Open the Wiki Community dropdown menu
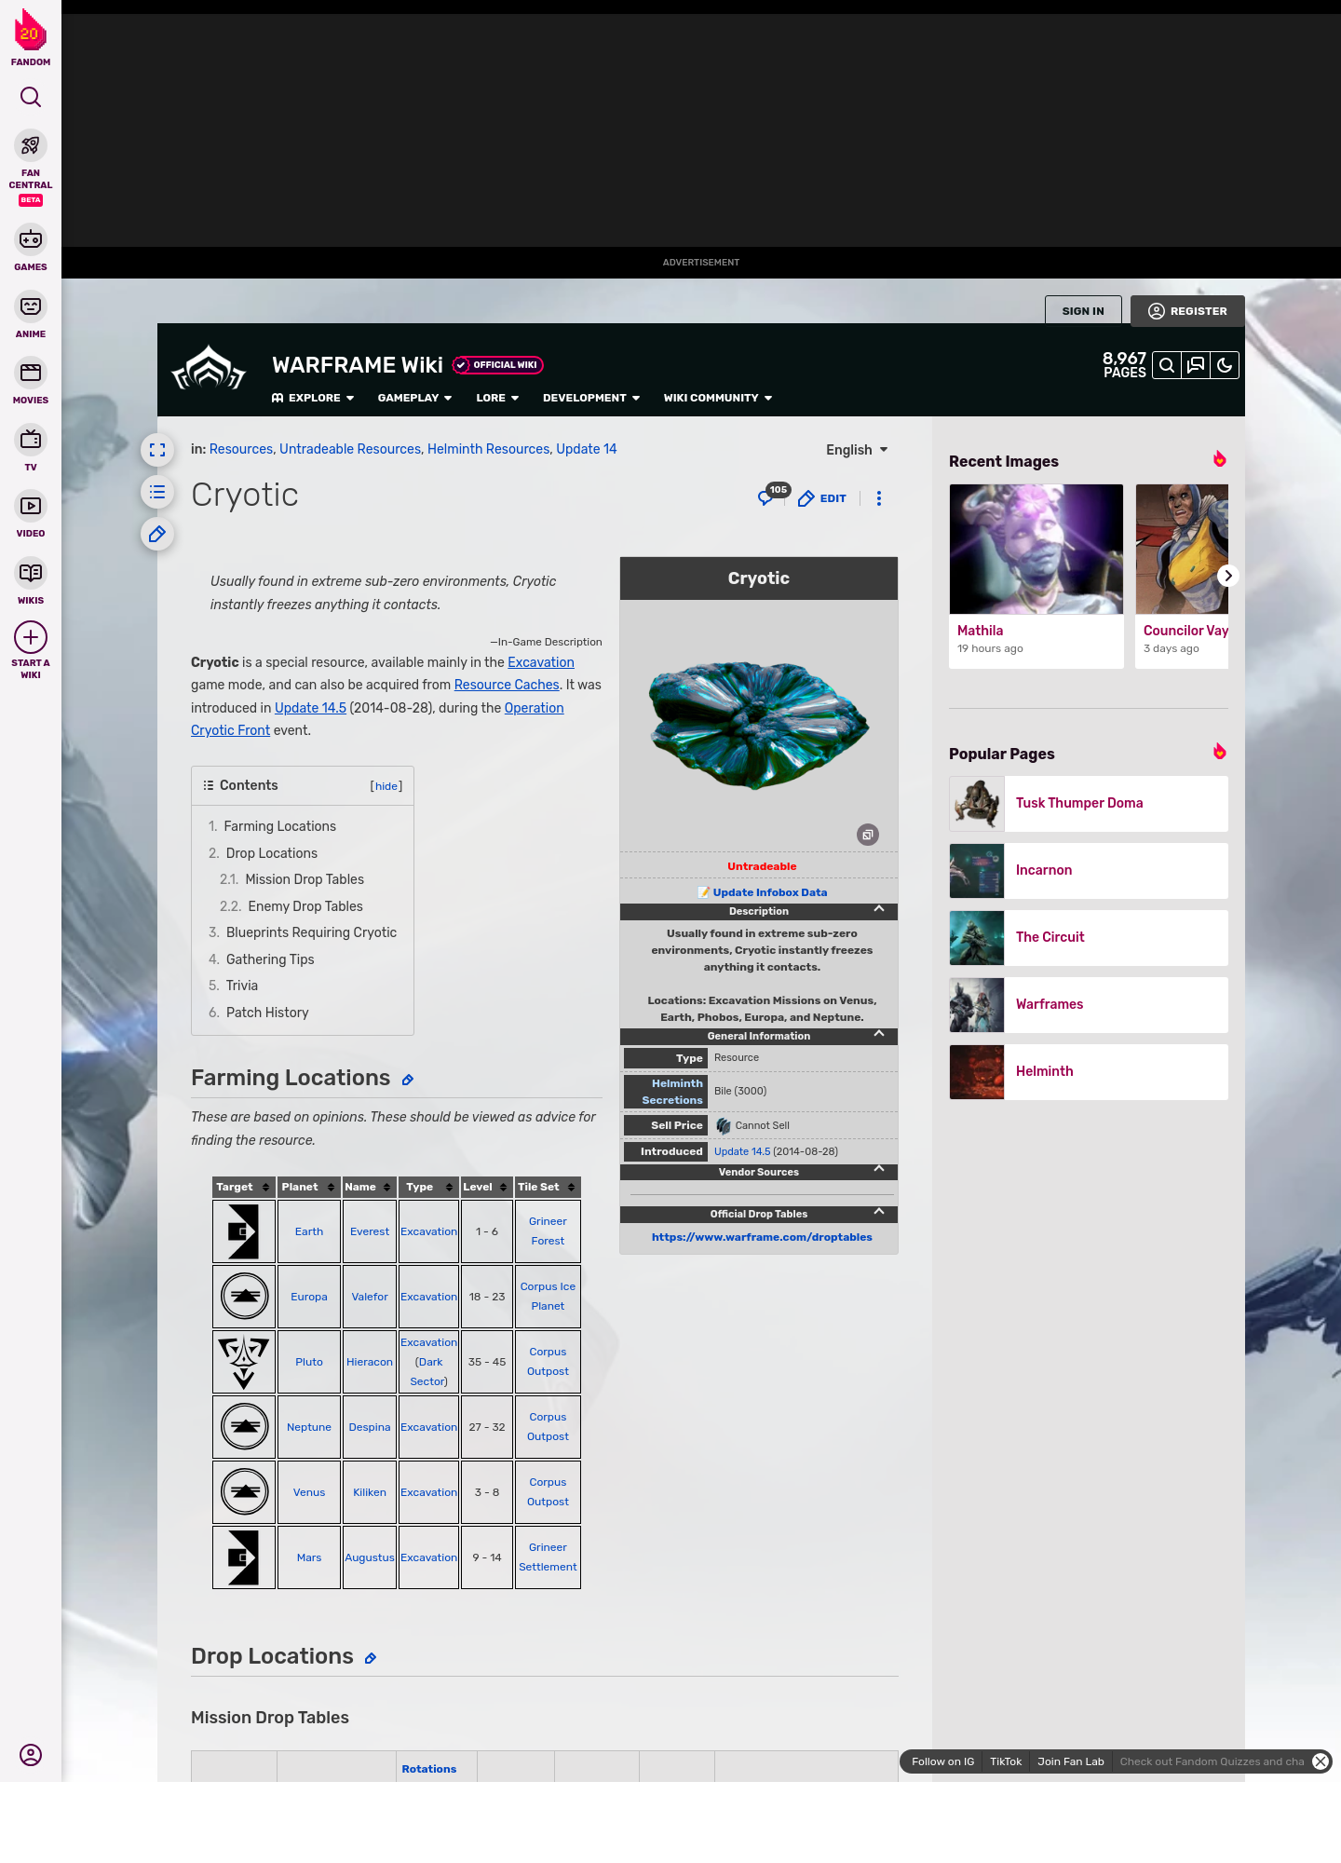This screenshot has width=1341, height=1863. (718, 398)
